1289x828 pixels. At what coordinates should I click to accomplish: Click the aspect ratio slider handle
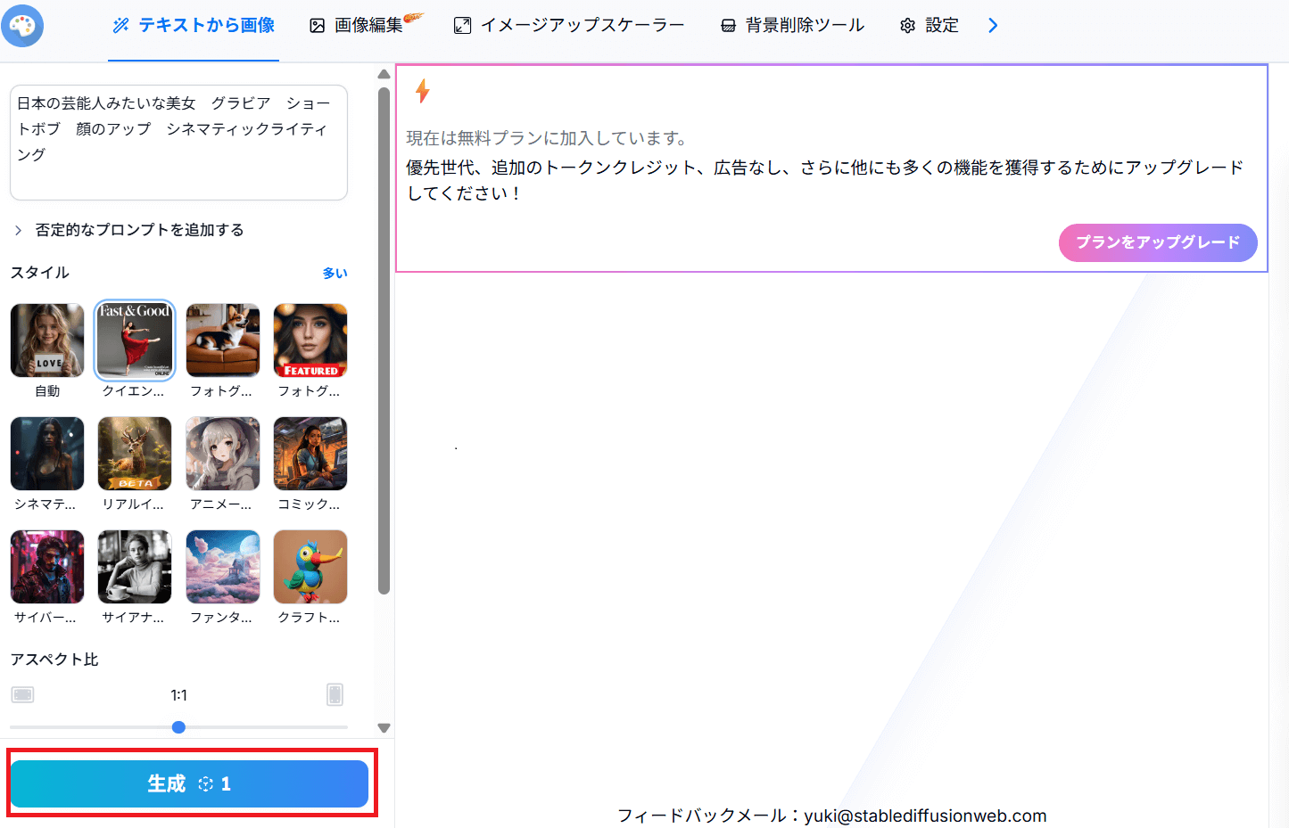[178, 727]
